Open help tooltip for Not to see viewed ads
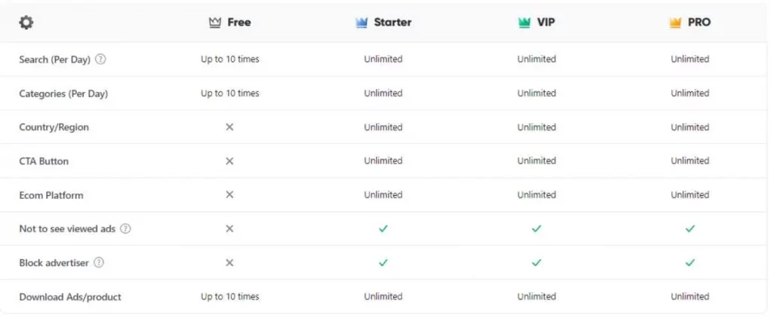This screenshot has height=318, width=773. click(x=126, y=228)
